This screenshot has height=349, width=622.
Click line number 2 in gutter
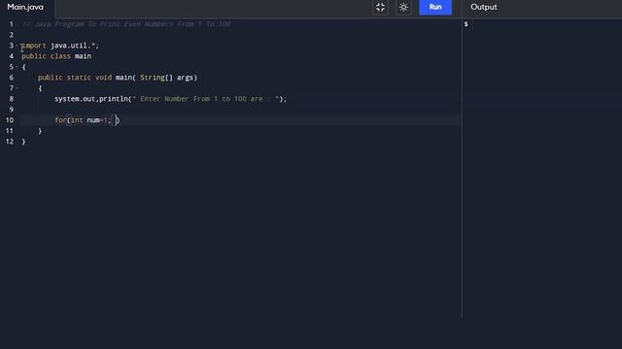(11, 35)
